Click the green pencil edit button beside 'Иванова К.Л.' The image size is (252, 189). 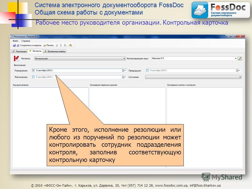240,59
